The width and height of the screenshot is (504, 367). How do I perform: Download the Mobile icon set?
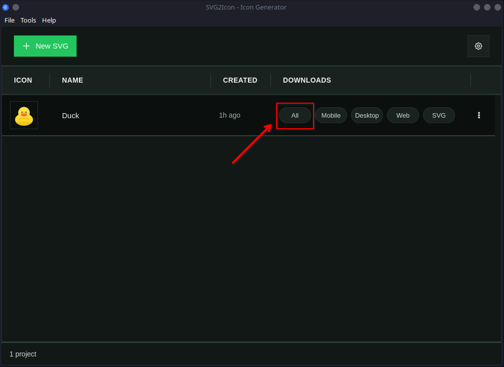(330, 115)
